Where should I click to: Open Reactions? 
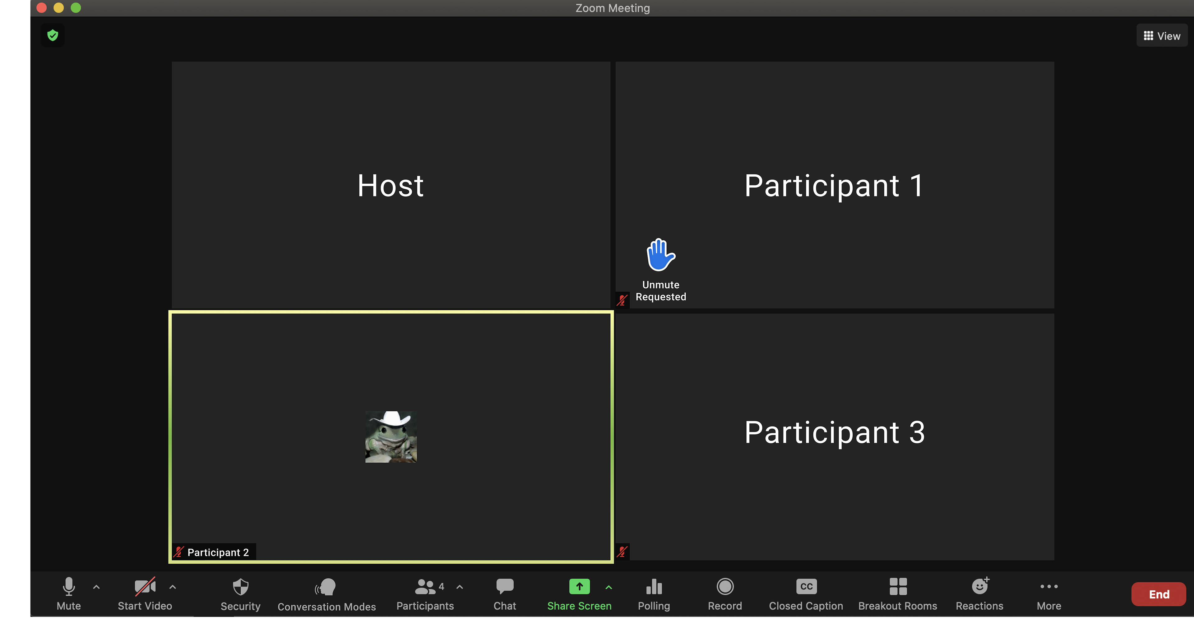979,594
